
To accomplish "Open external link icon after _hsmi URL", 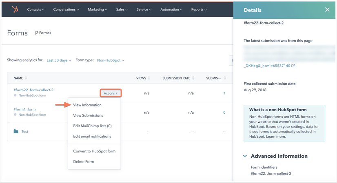I will pos(293,66).
